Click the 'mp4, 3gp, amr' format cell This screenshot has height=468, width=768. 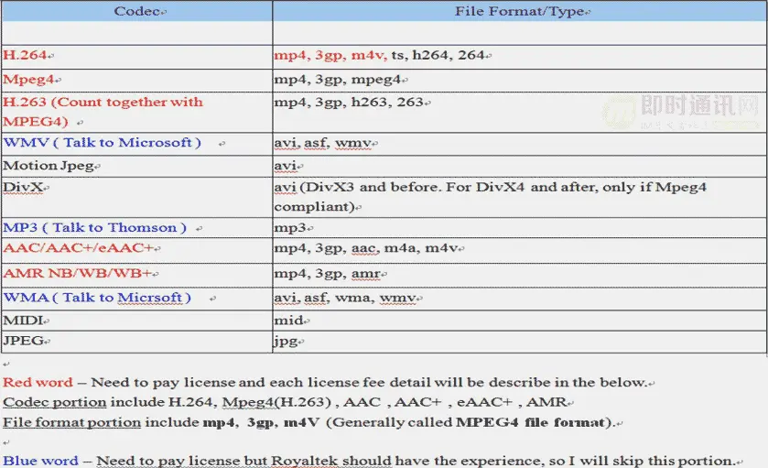(520, 275)
